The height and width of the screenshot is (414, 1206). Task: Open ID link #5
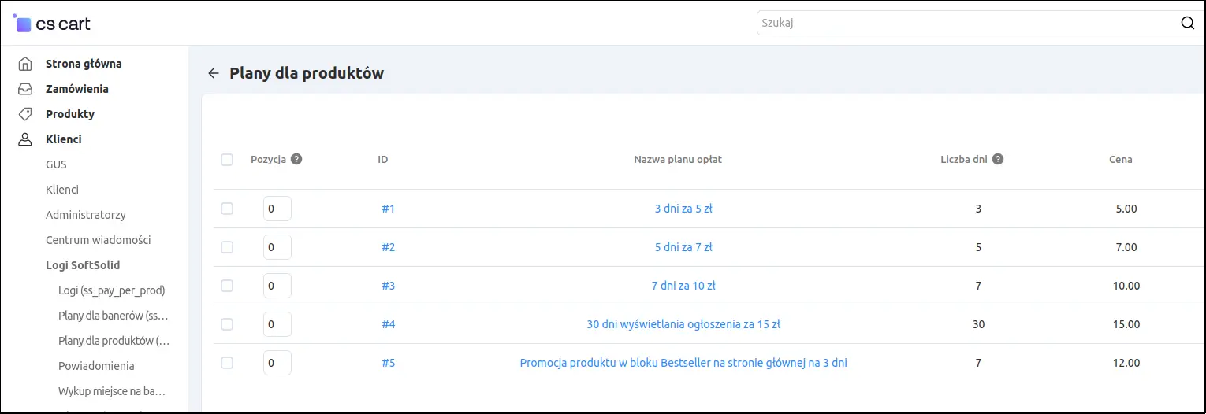click(389, 363)
